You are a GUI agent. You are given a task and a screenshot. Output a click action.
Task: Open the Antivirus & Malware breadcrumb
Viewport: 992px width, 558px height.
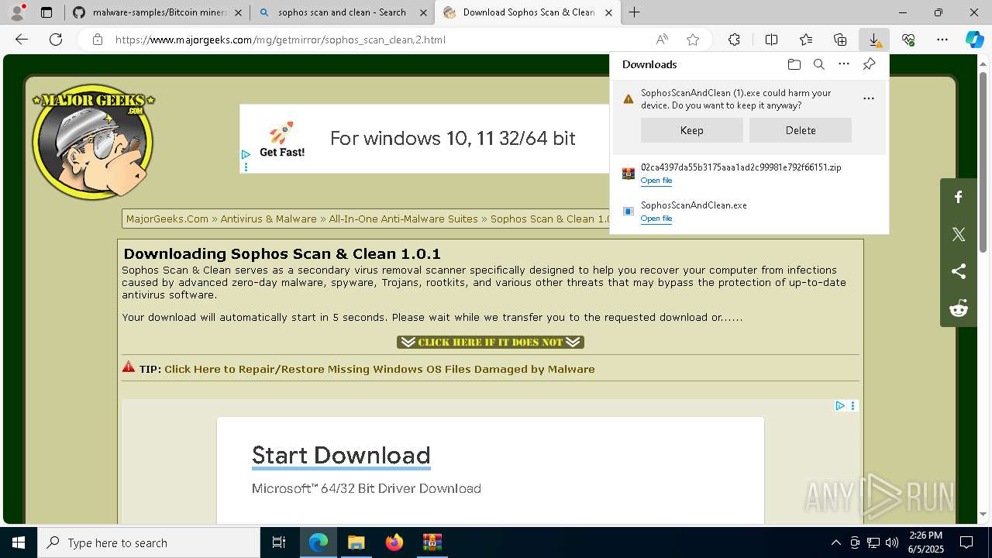click(268, 219)
